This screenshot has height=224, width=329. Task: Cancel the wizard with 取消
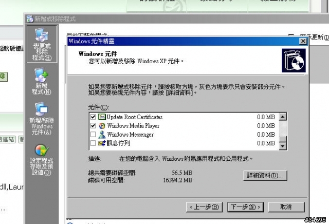(286, 207)
